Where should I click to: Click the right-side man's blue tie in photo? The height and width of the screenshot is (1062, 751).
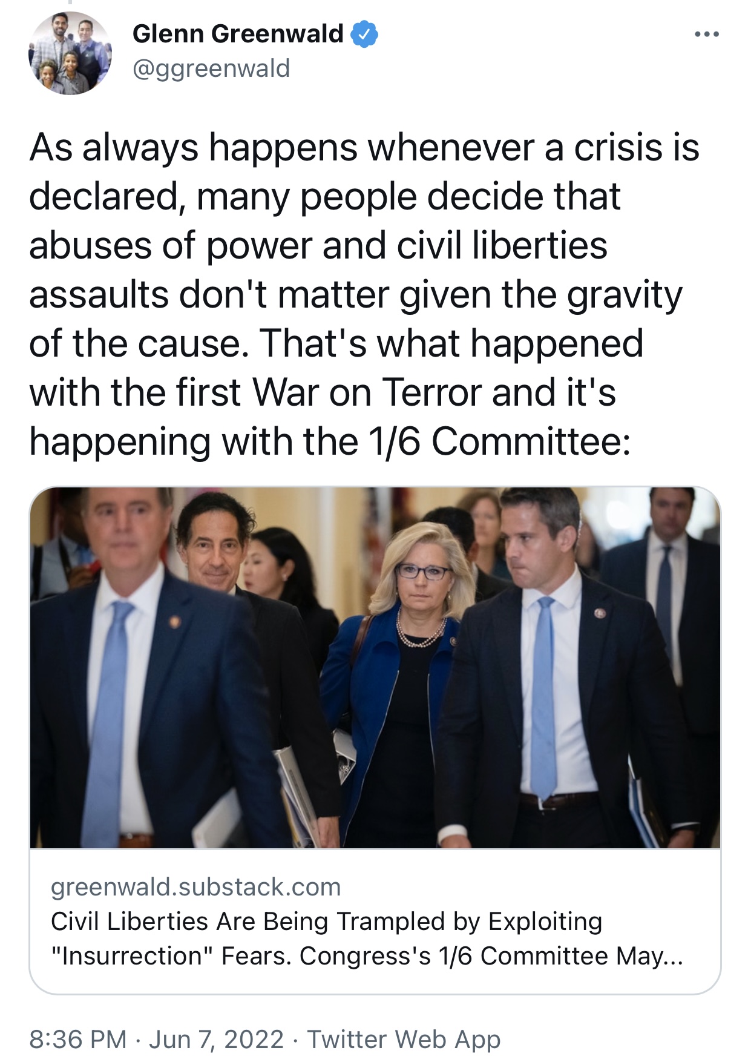click(544, 696)
